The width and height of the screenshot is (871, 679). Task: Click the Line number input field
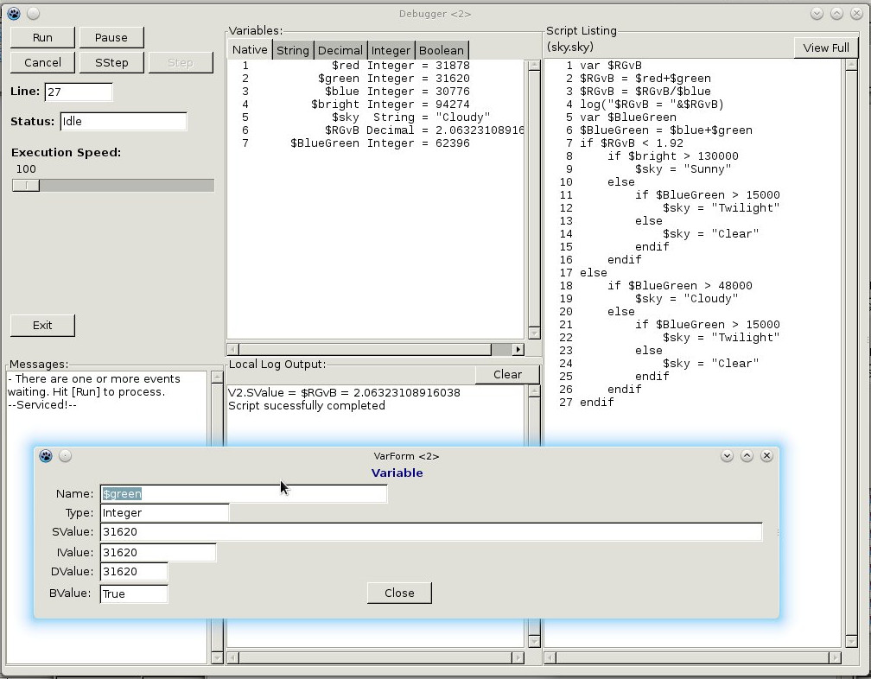(x=78, y=92)
